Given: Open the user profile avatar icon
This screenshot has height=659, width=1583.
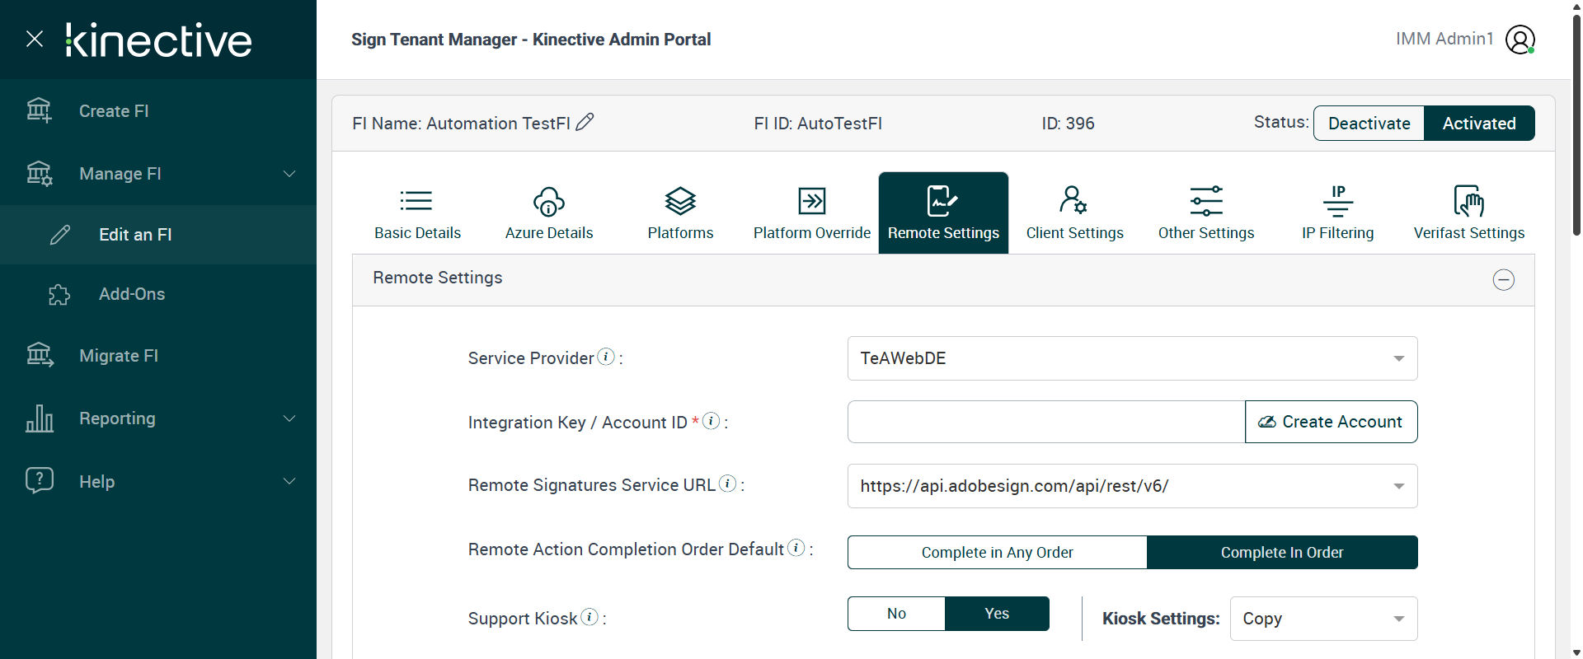Looking at the screenshot, I should 1520,40.
